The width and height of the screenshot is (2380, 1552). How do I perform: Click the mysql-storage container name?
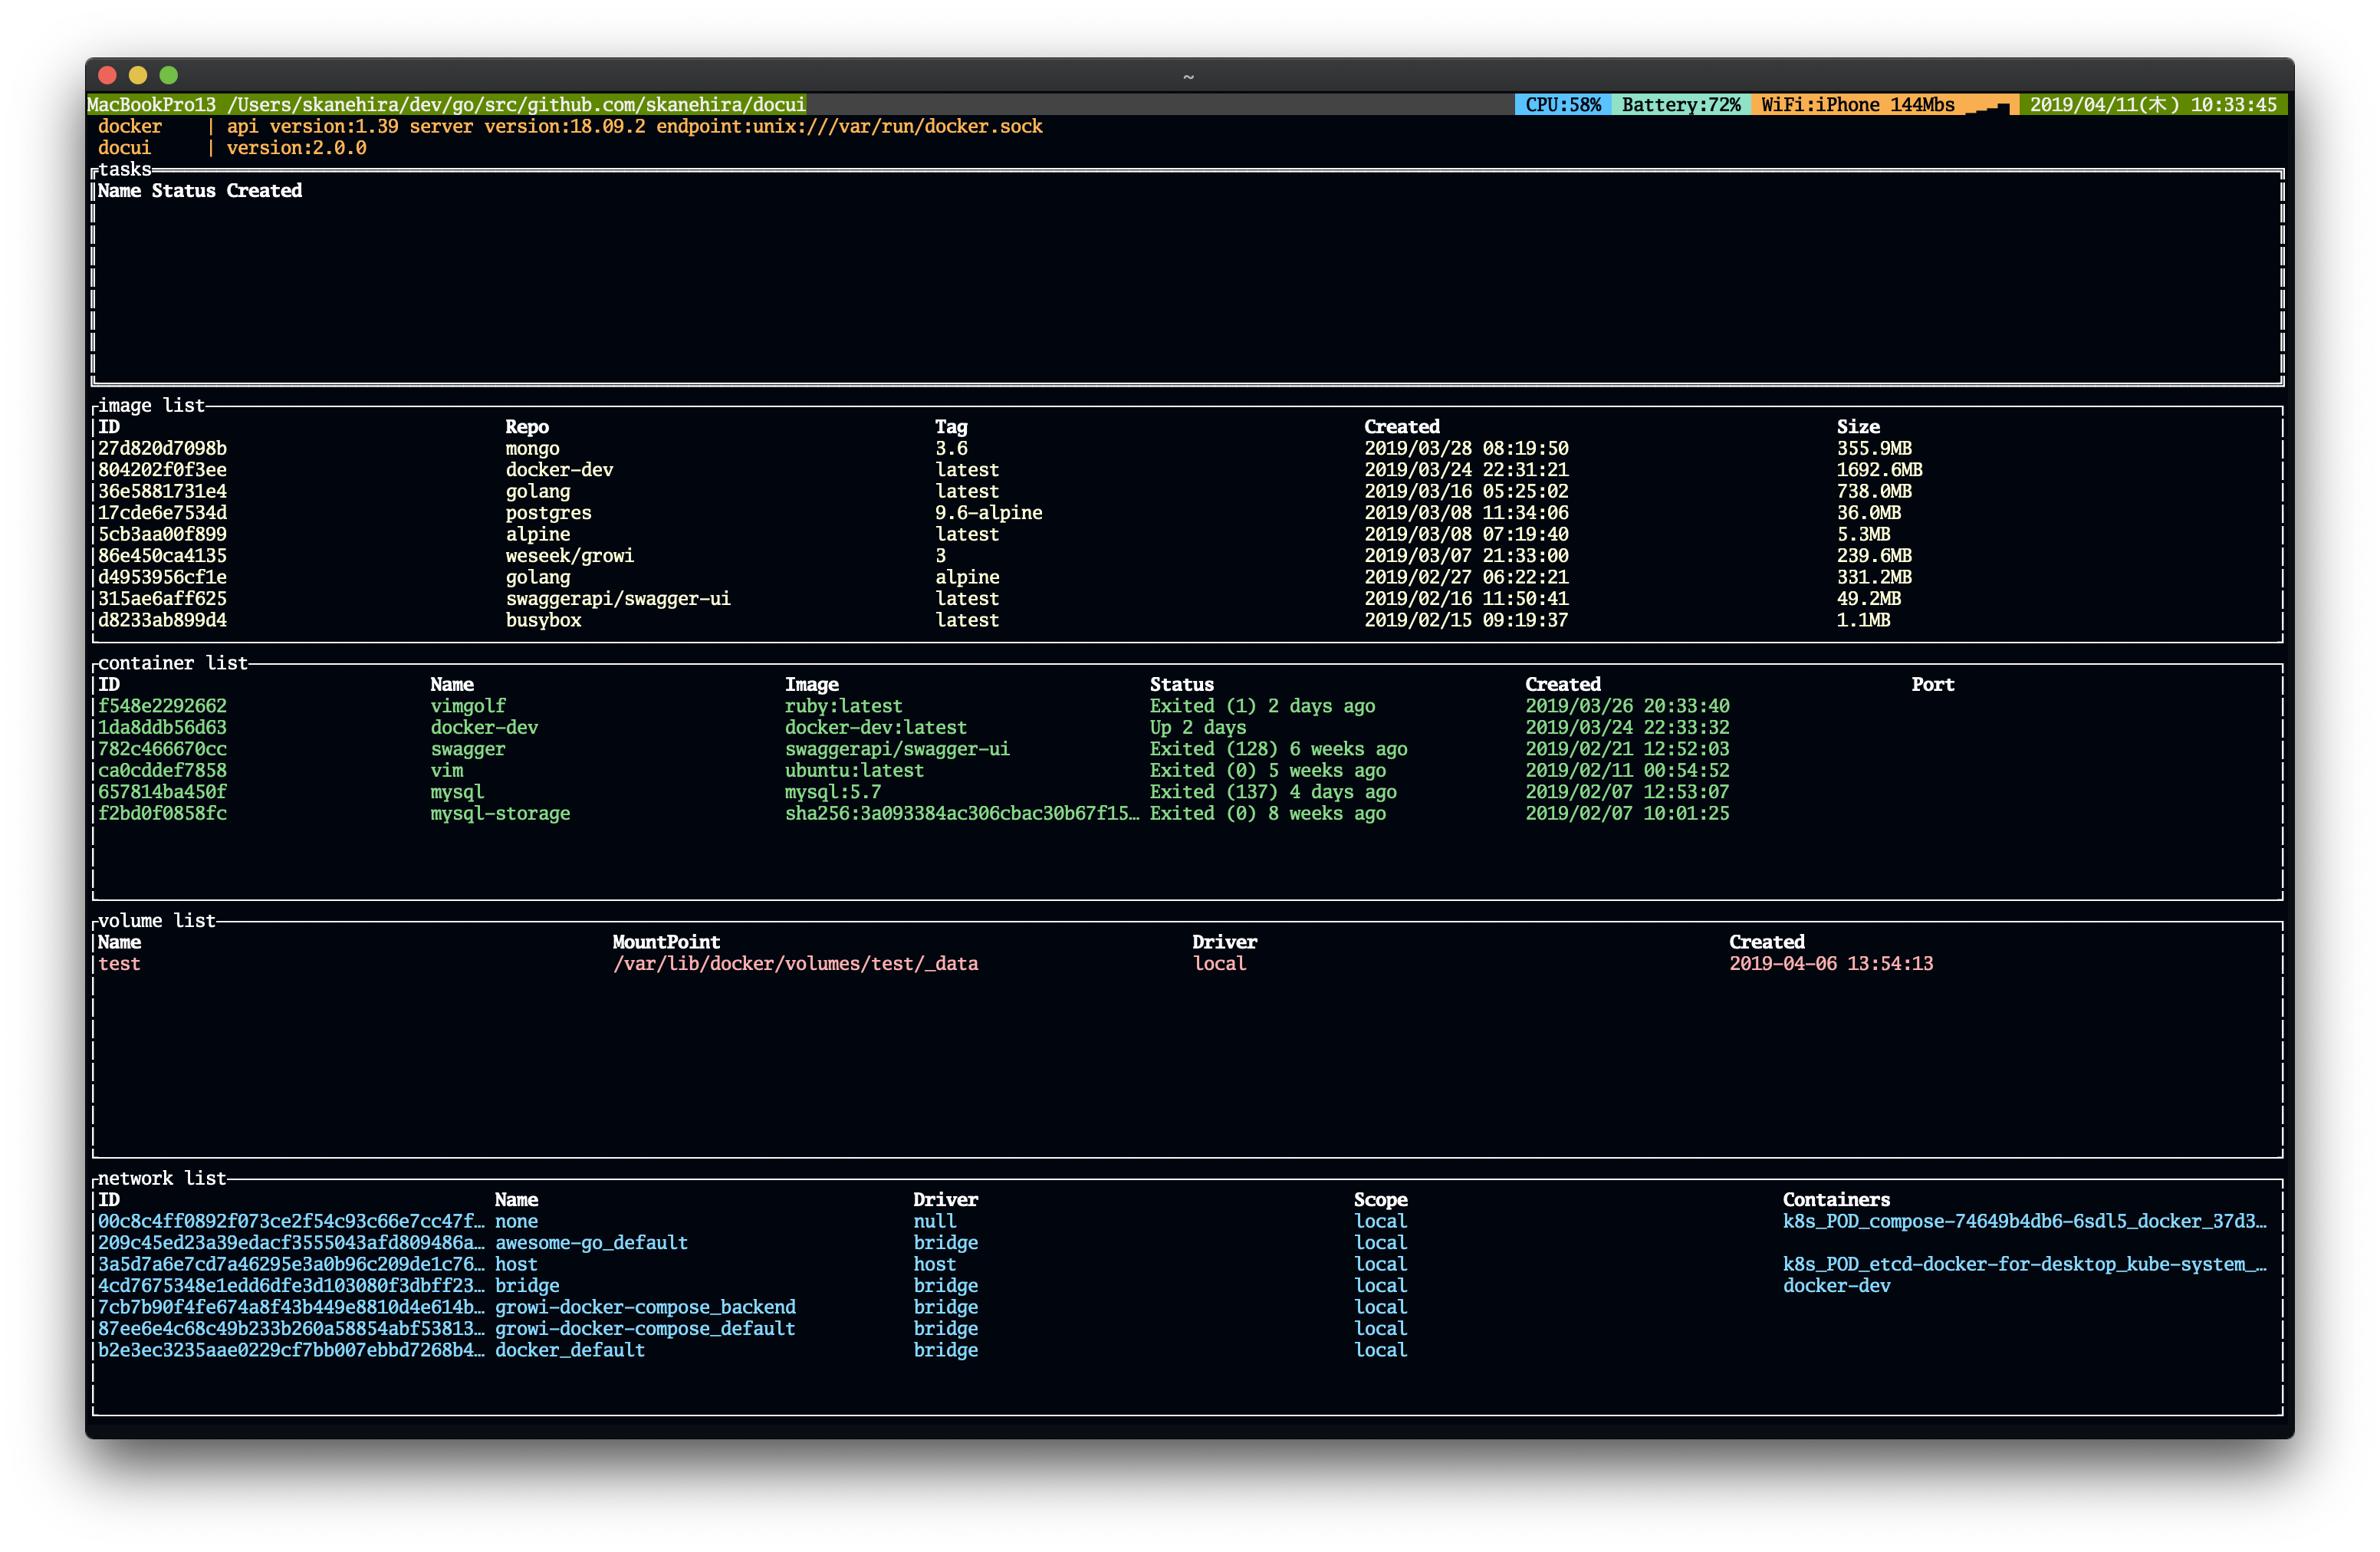(x=500, y=813)
